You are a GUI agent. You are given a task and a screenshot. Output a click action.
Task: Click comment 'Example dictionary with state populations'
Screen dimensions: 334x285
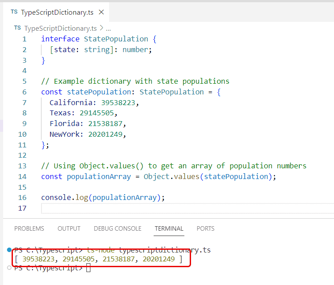142,81
